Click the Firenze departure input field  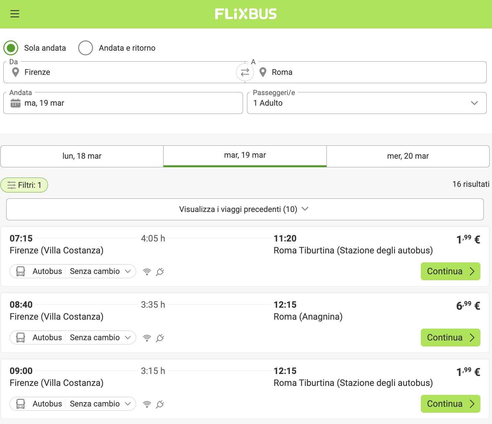[x=126, y=72]
